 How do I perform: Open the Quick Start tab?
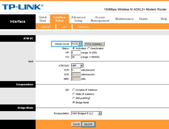point(43,19)
